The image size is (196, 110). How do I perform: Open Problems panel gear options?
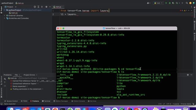tap(188, 75)
